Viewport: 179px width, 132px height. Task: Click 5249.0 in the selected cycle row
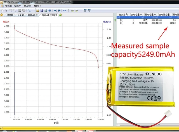click(x=155, y=17)
